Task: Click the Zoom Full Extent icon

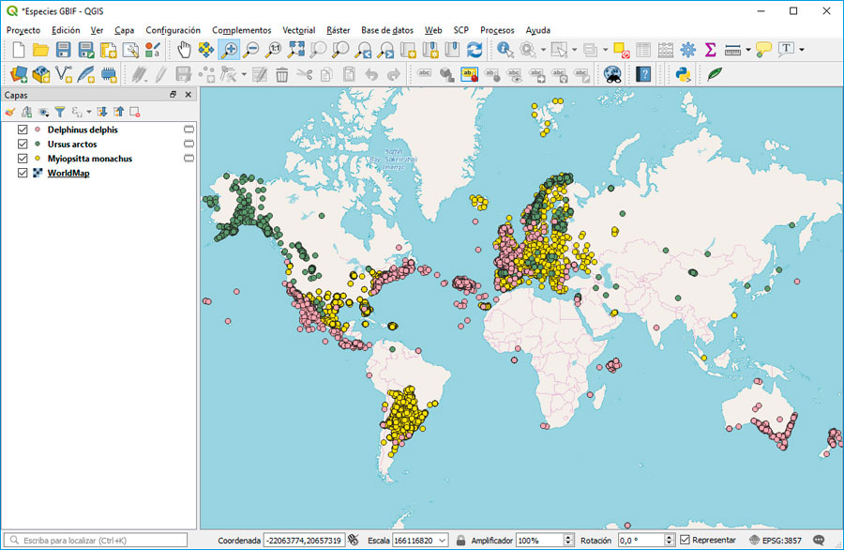Action: click(296, 48)
